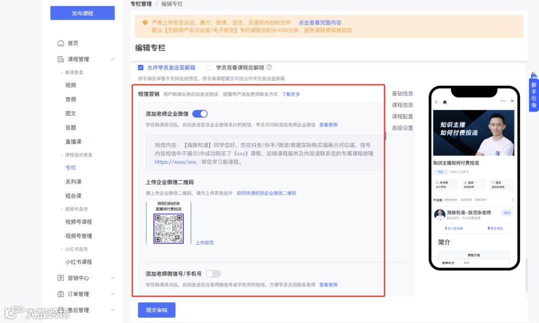
Task: Open 音频 in sidebar menu
Action: click(x=71, y=99)
